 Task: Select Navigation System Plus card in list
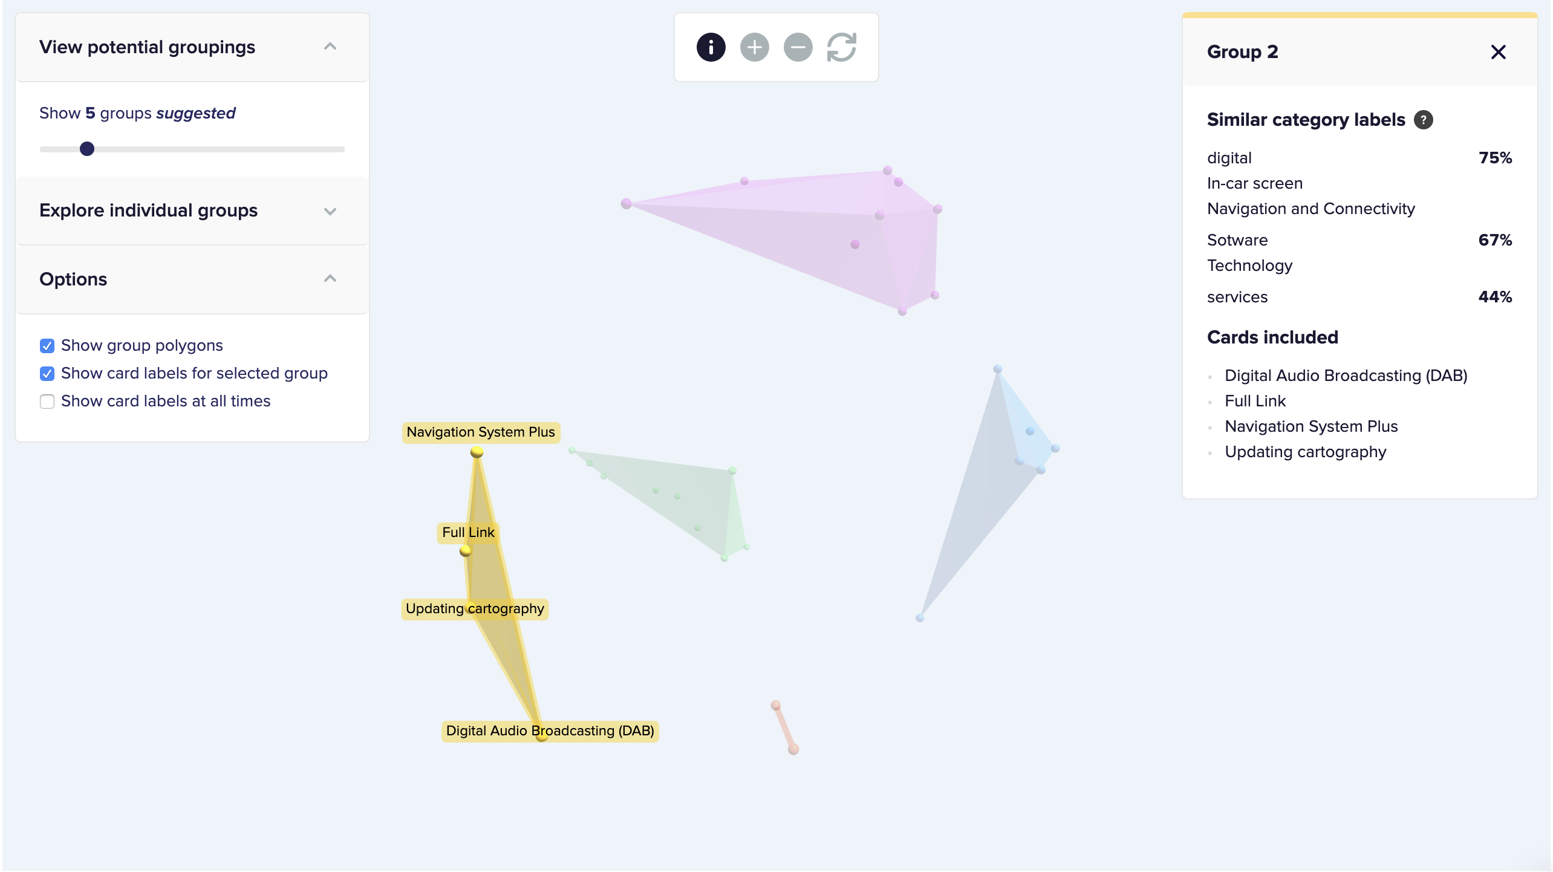(1311, 425)
